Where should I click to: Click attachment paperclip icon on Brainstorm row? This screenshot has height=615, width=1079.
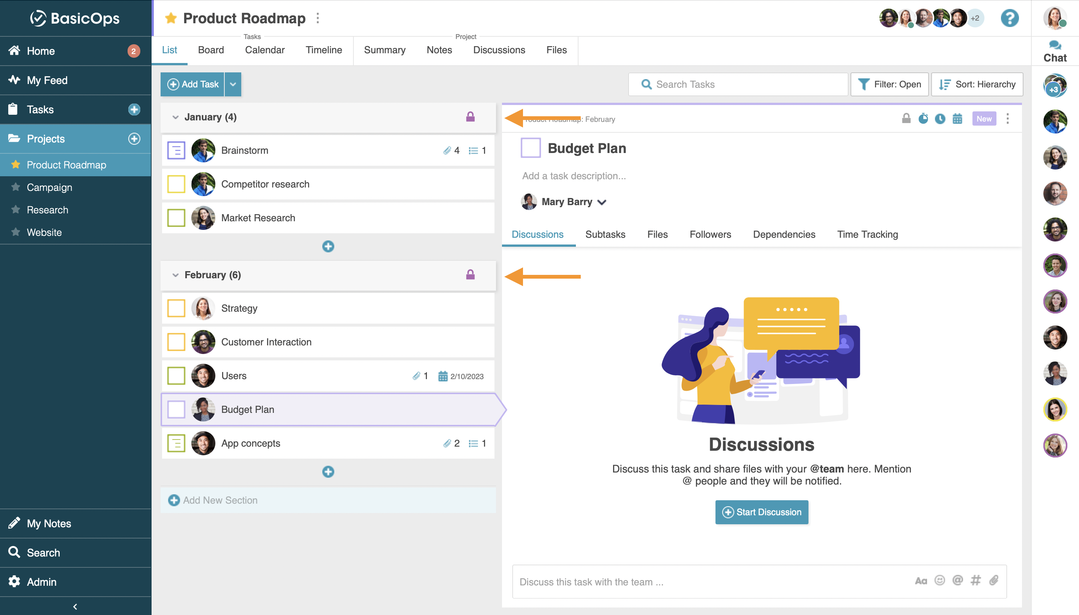click(x=446, y=150)
